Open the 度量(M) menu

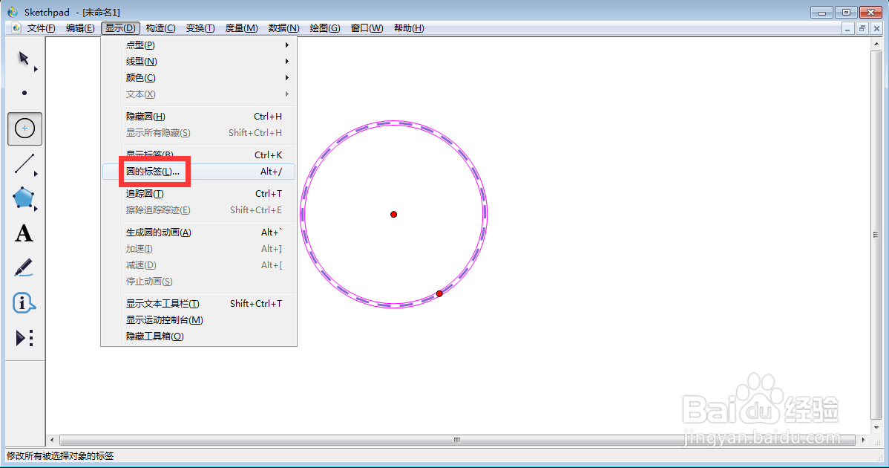241,27
